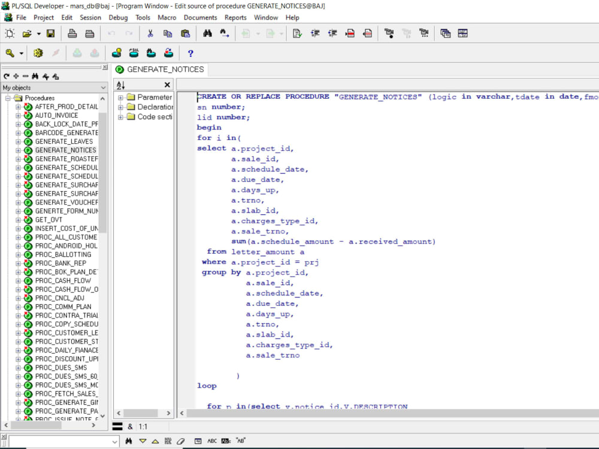Image resolution: width=599 pixels, height=449 pixels.
Task: Toggle the highlight eraser icon in search bar
Action: point(181,441)
